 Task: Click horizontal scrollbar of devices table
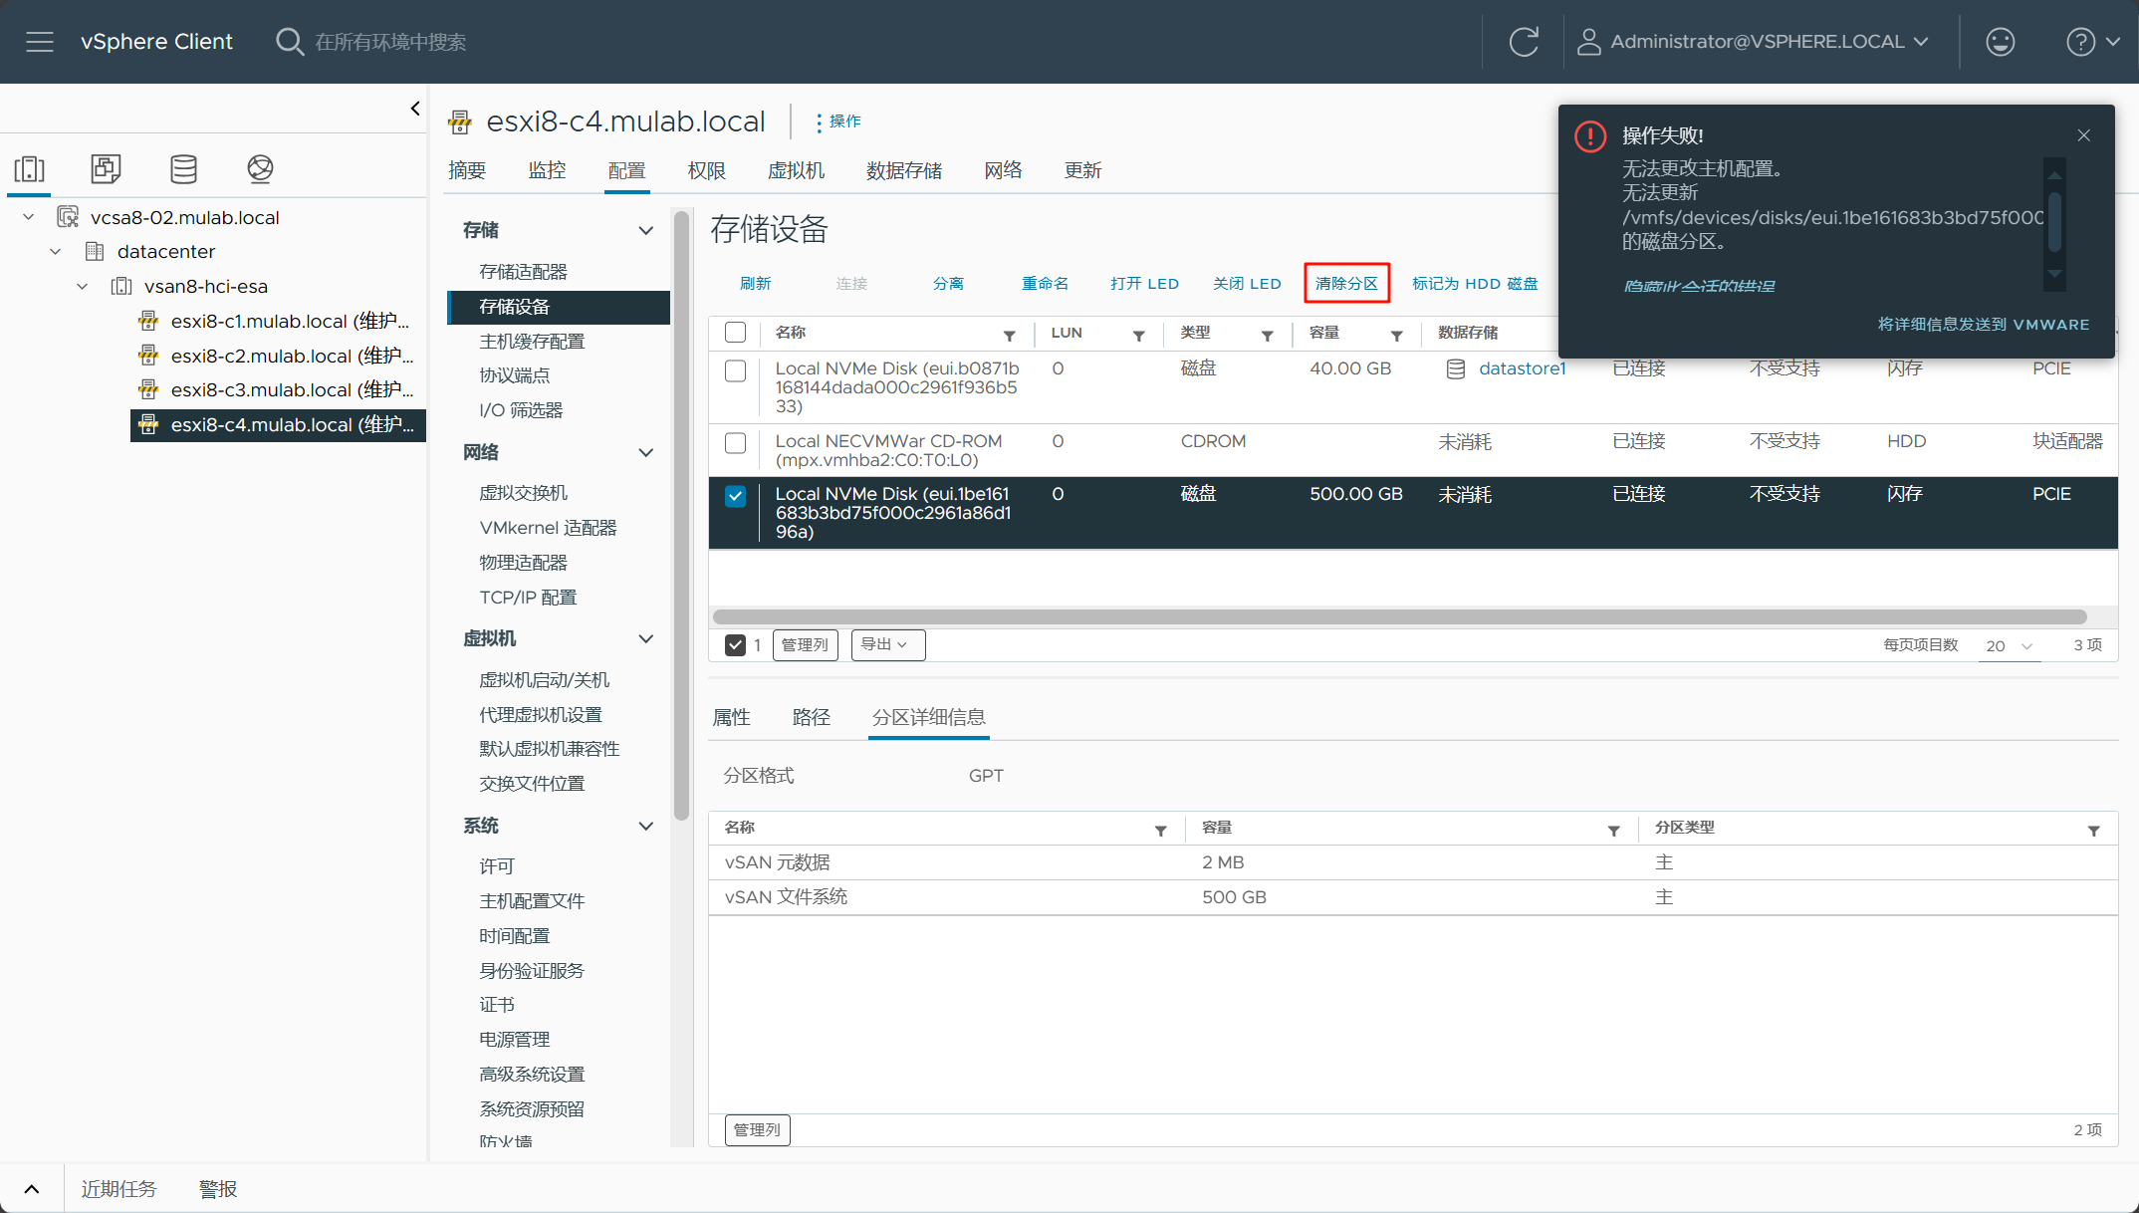pos(1399,617)
